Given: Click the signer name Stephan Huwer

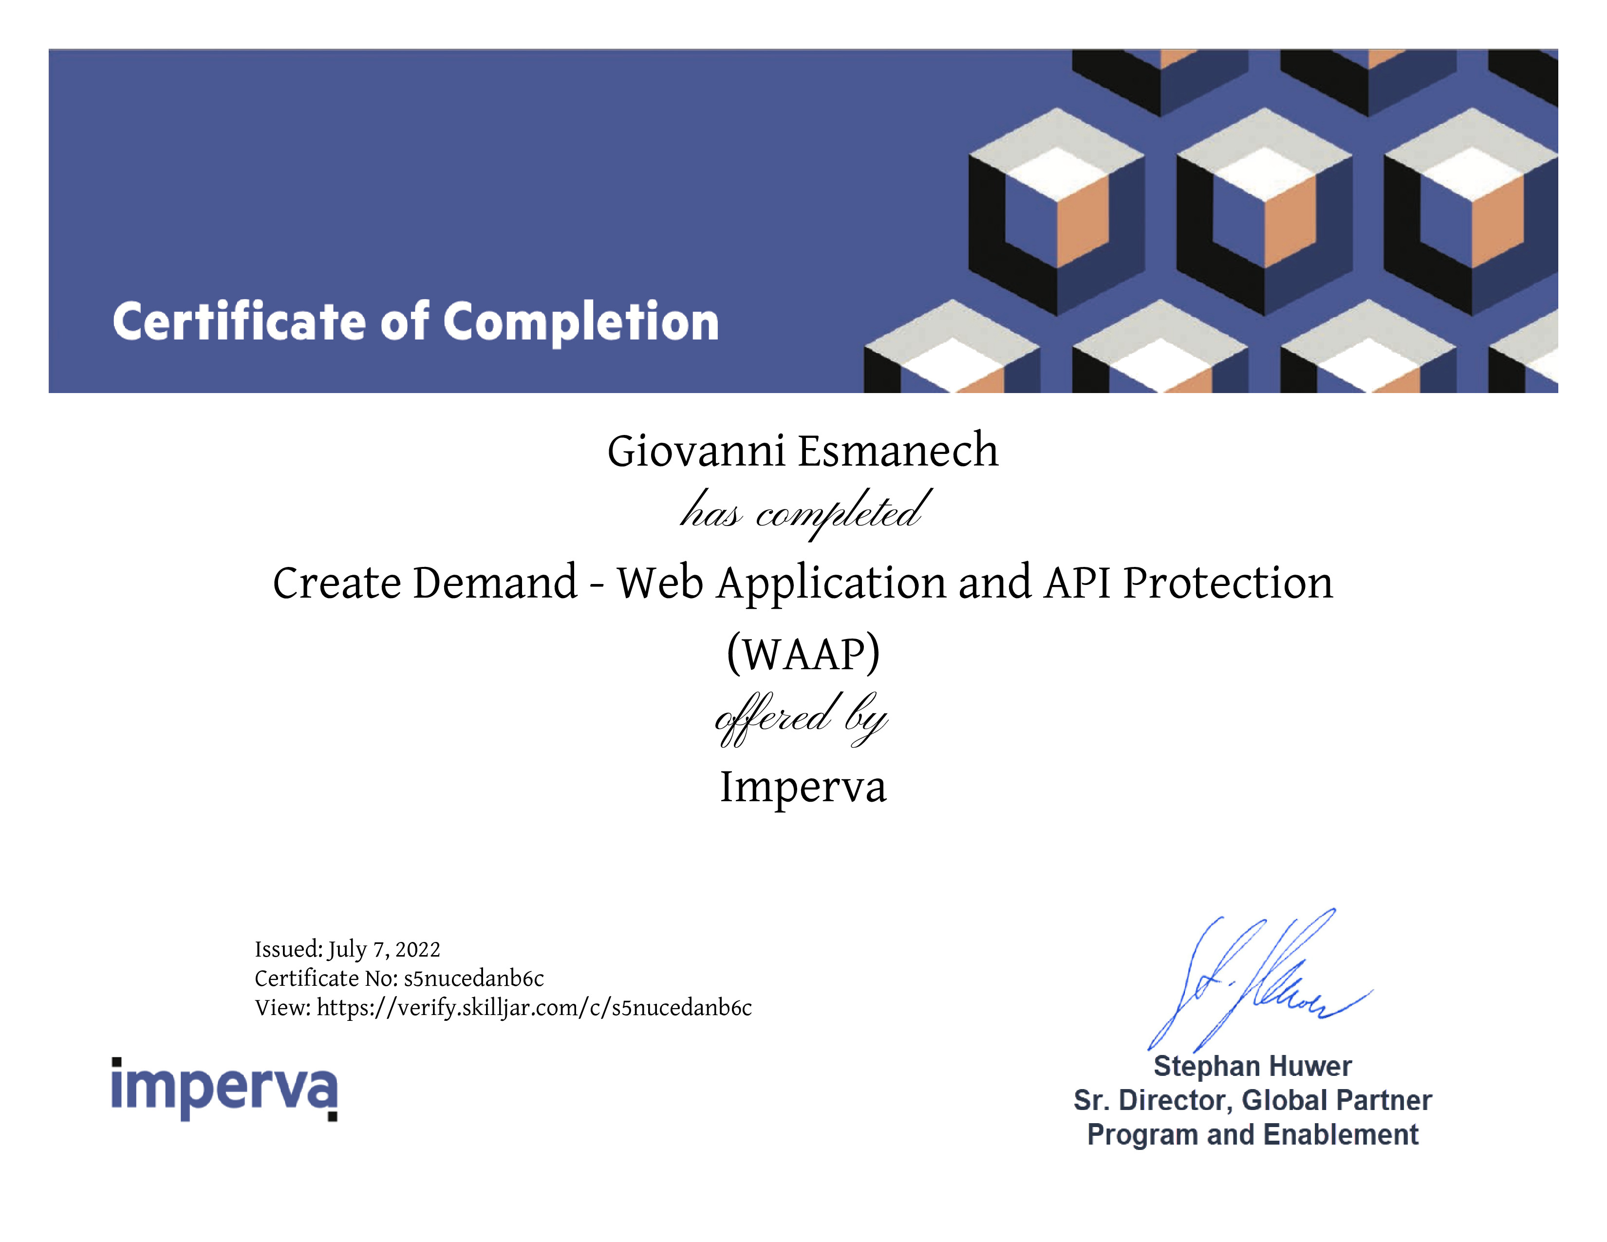Looking at the screenshot, I should pyautogui.click(x=1252, y=1066).
